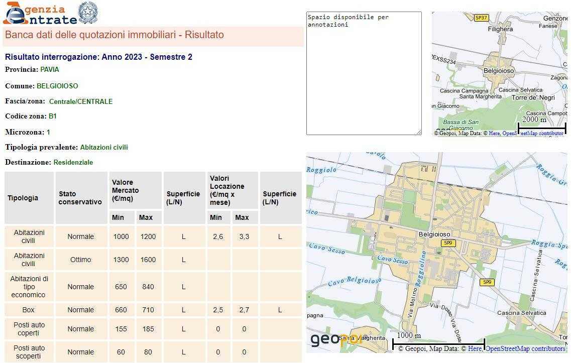Screen dimensions: 571x363
Task: Click Filighera on the overview map
Action: click(500, 29)
